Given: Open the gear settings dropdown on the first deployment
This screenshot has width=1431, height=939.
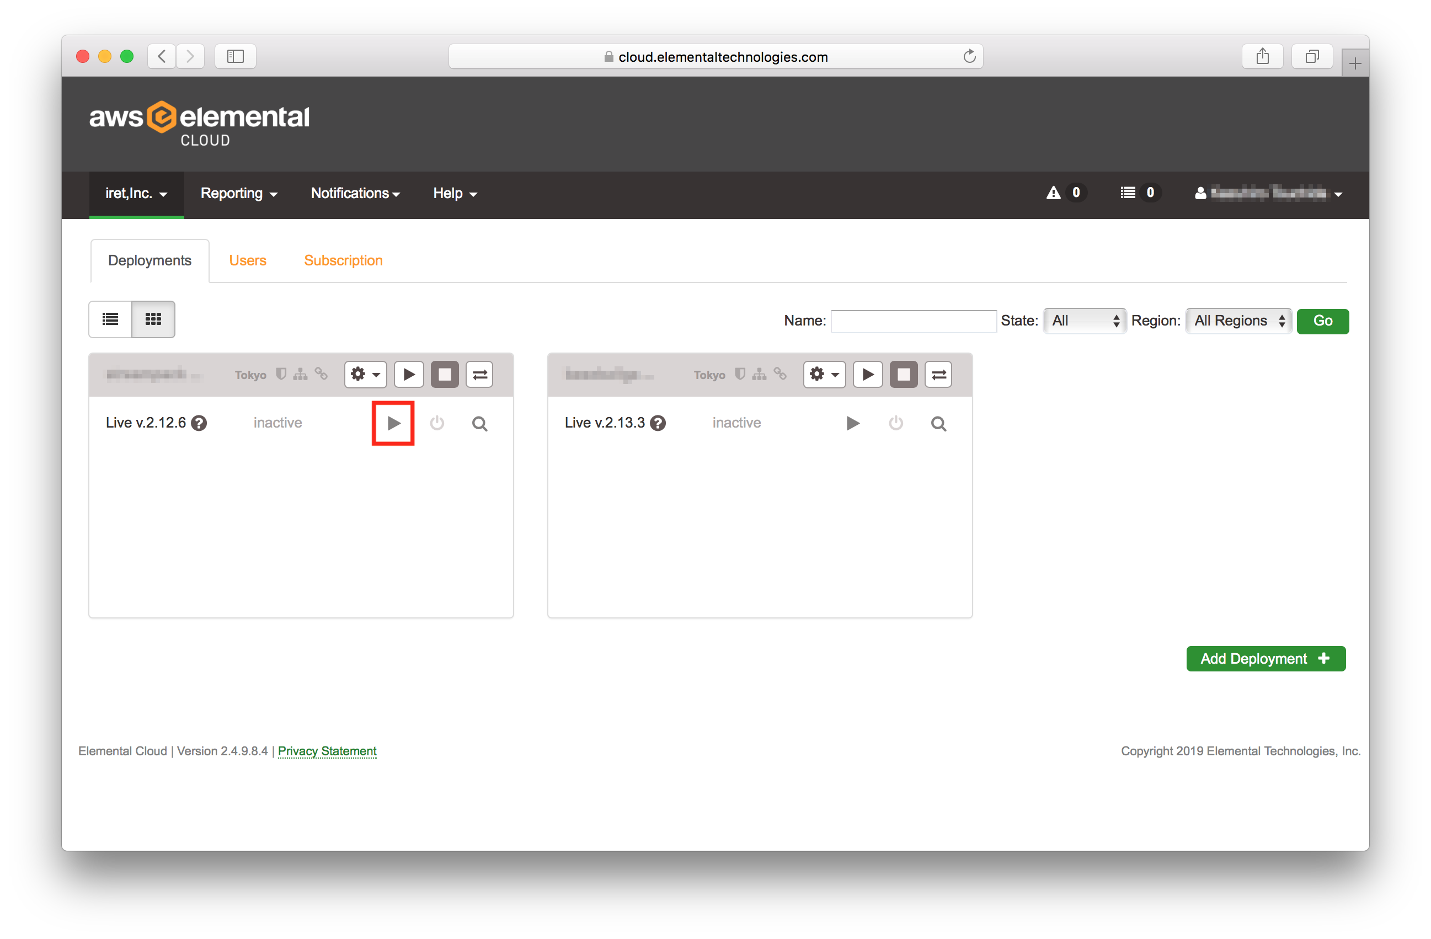Looking at the screenshot, I should coord(365,374).
